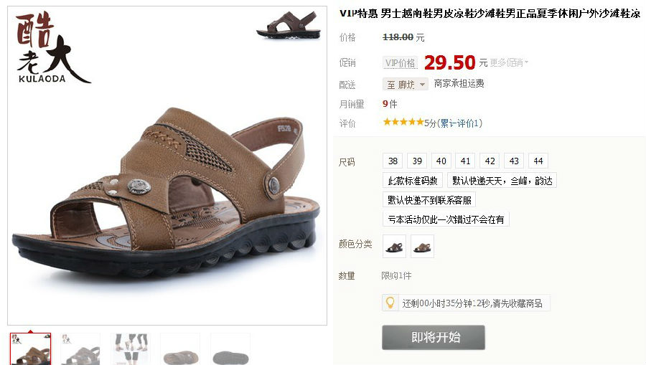View the first brown sandal thumbnail

tap(30, 349)
